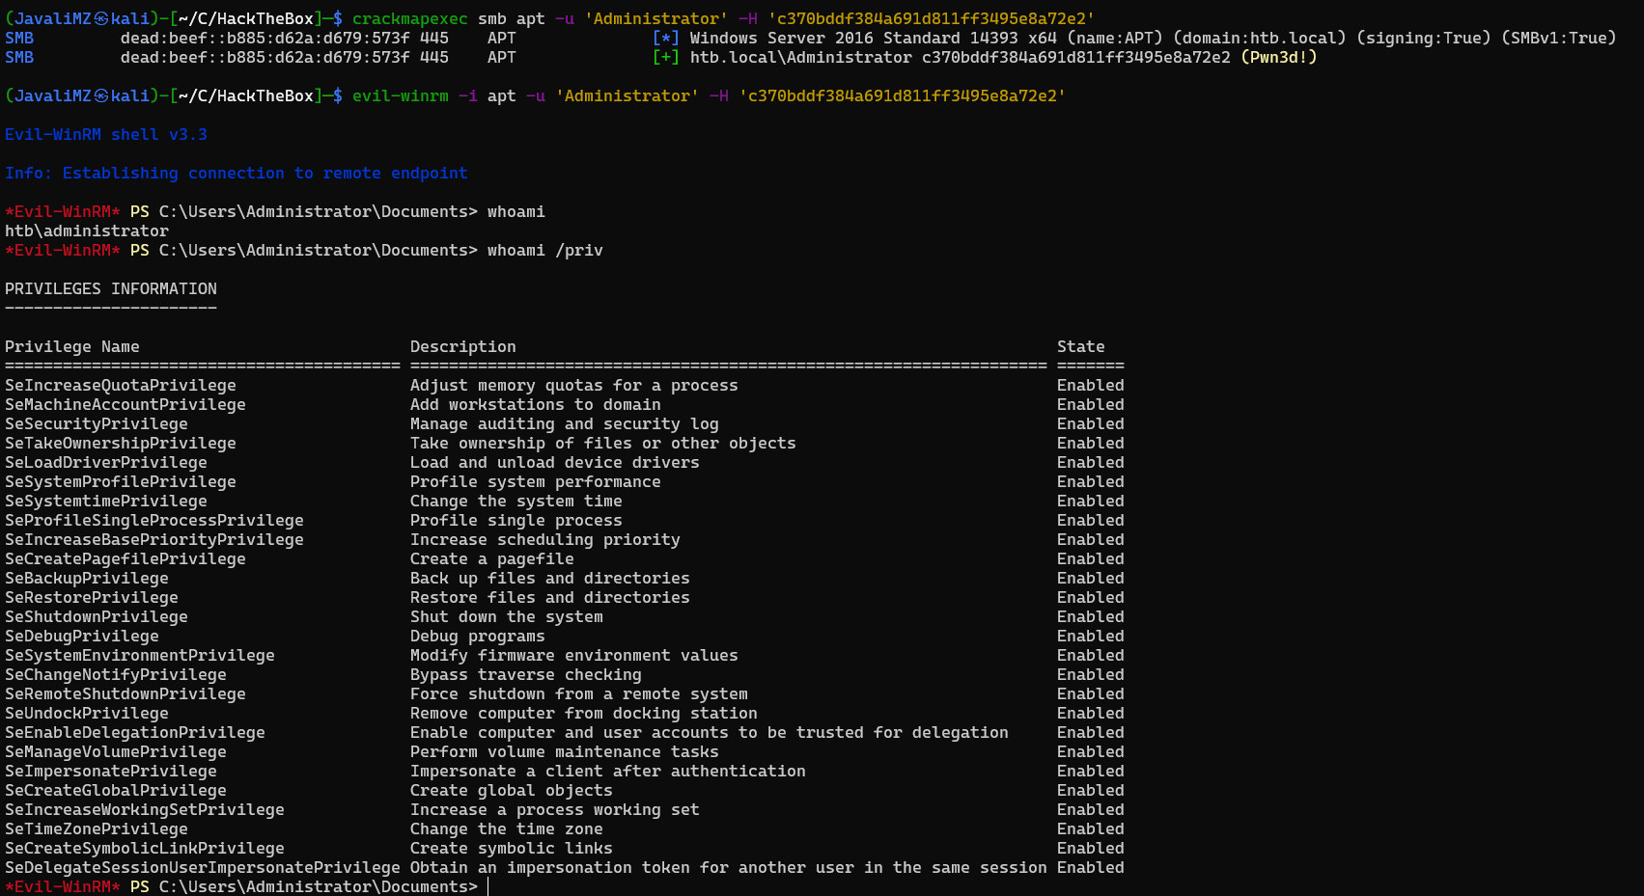Click the 'Description' column header
Image resolution: width=1644 pixels, height=896 pixels.
463,346
